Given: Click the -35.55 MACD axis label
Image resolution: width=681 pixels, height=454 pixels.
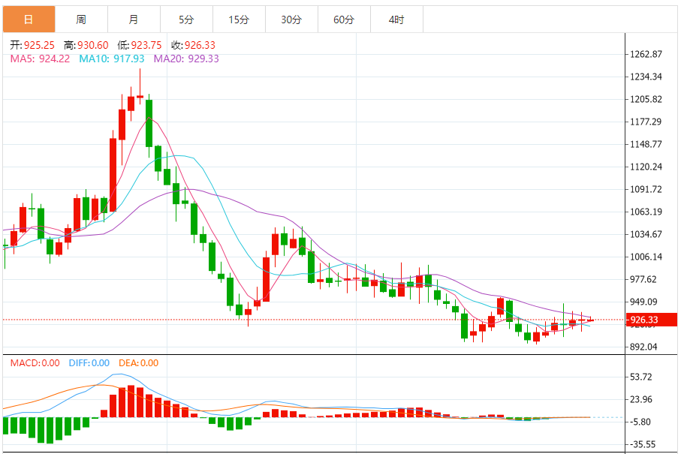Looking at the screenshot, I should 643,444.
